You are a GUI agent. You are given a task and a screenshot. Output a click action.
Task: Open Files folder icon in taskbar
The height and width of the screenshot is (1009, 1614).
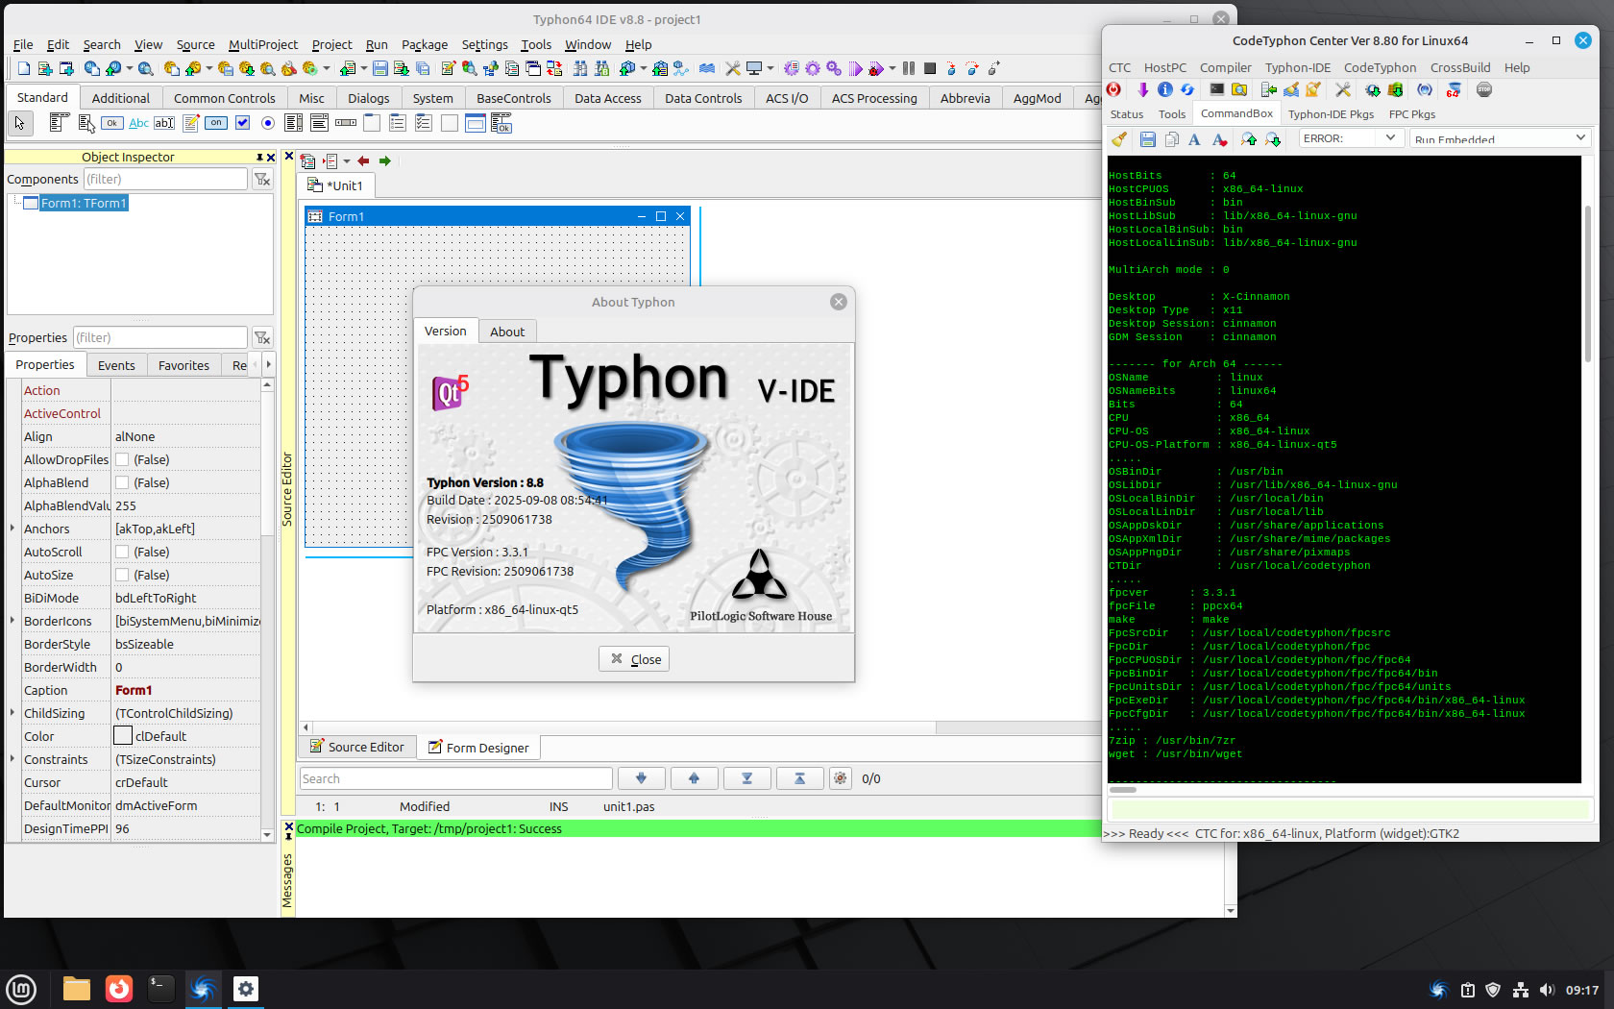click(x=77, y=989)
